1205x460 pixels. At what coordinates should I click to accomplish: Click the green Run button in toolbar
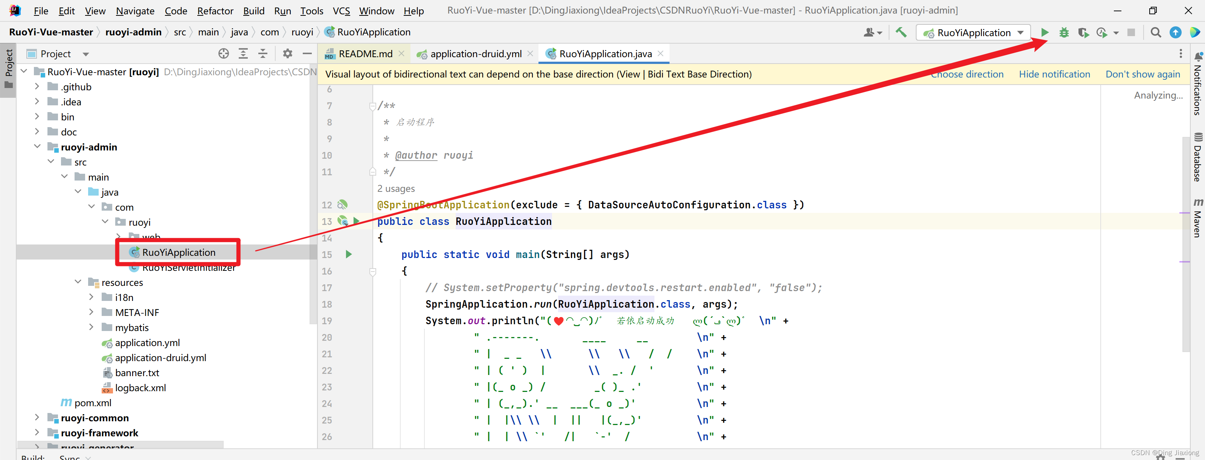(1044, 32)
